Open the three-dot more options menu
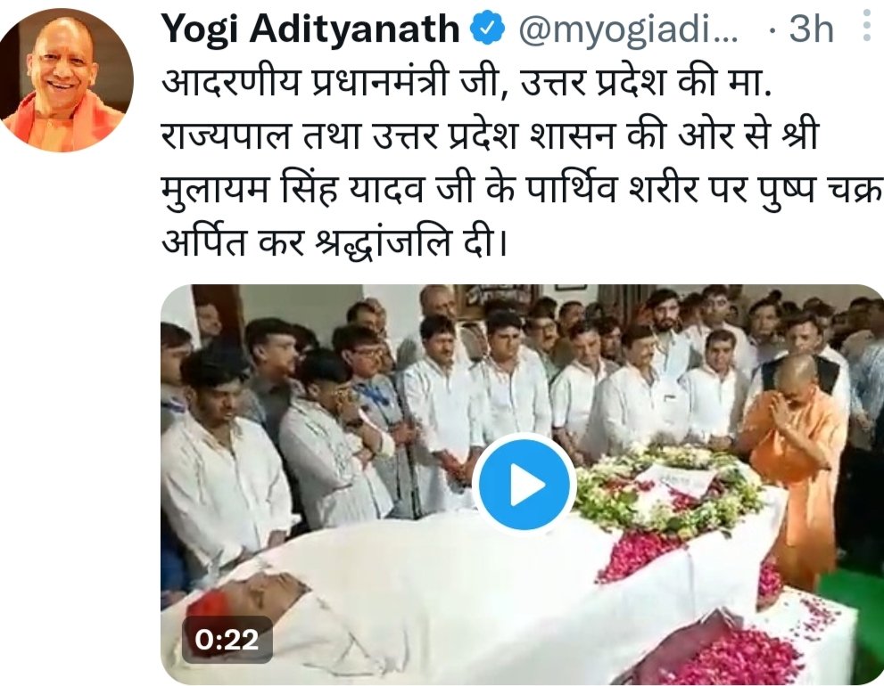 click(x=866, y=26)
